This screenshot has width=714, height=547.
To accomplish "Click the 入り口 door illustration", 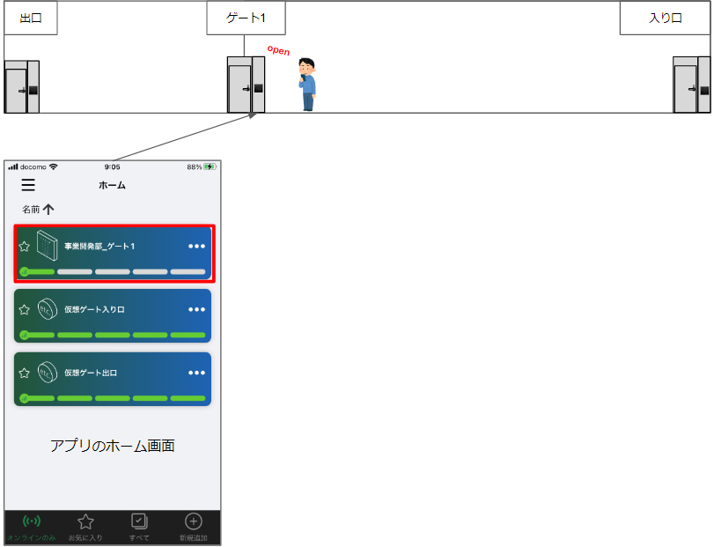I will tap(691, 85).
